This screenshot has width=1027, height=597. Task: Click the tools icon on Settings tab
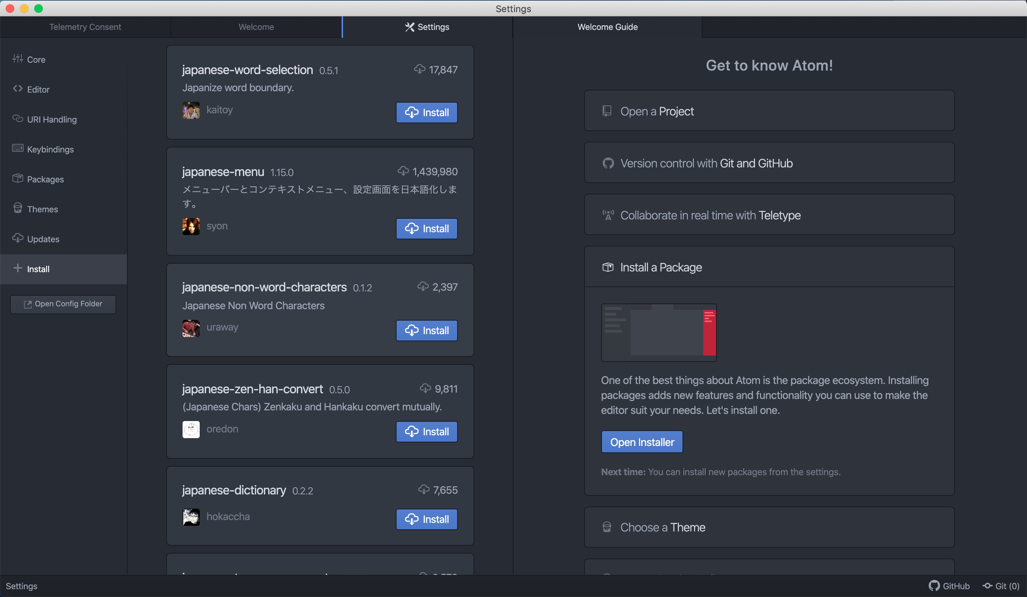pos(410,27)
